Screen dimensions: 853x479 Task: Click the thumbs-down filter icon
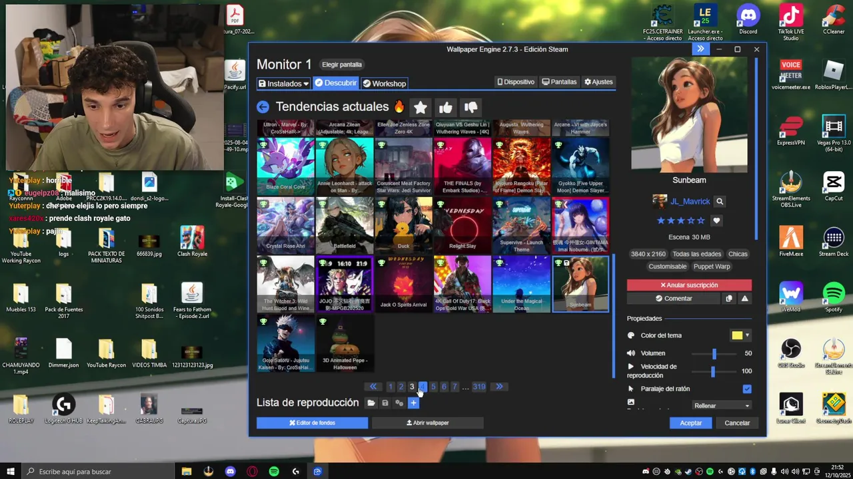(x=471, y=107)
